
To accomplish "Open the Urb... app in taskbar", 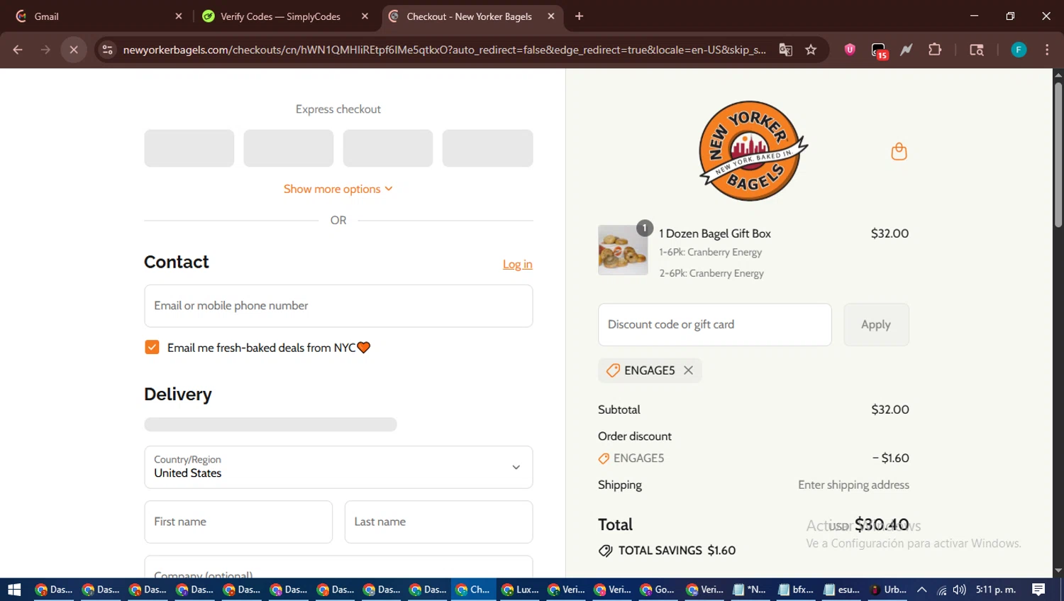I will coord(888,590).
